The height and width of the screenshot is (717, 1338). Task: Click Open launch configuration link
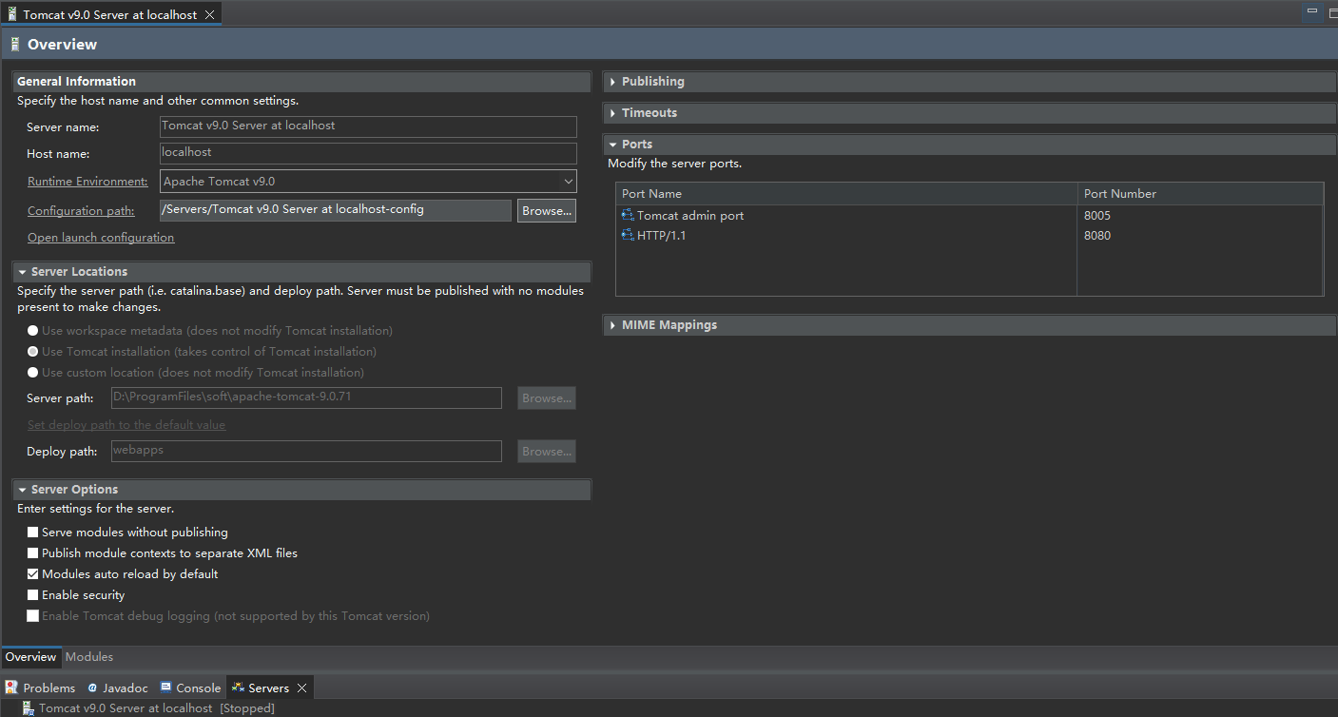tap(101, 238)
